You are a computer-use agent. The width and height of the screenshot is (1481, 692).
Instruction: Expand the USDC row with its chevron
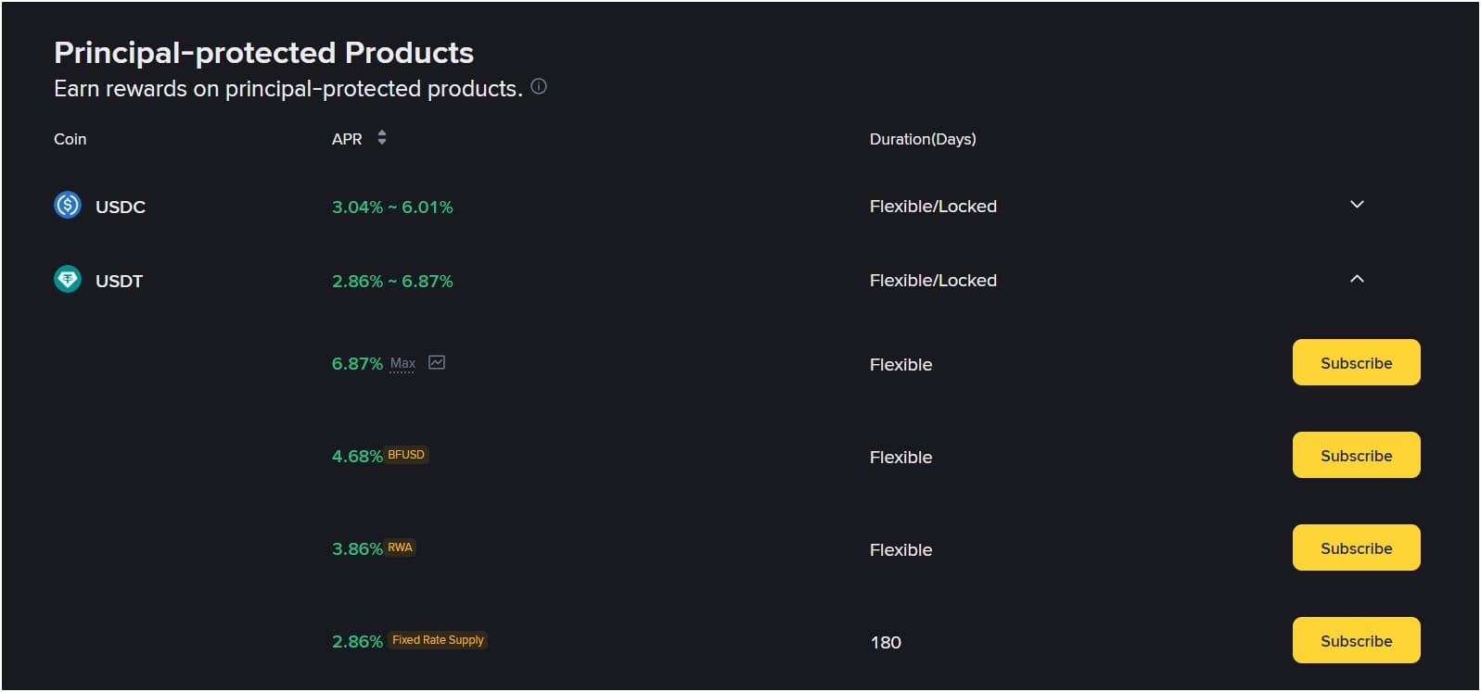pos(1356,204)
